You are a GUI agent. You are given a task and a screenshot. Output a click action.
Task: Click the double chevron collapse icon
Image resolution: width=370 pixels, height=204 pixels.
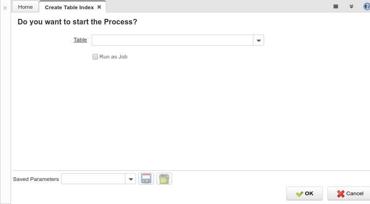tap(351, 6)
